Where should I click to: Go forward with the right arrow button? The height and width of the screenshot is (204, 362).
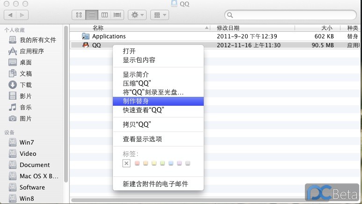(x=22, y=15)
